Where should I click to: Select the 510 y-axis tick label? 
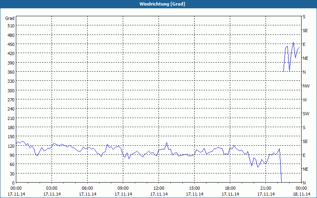(10, 26)
